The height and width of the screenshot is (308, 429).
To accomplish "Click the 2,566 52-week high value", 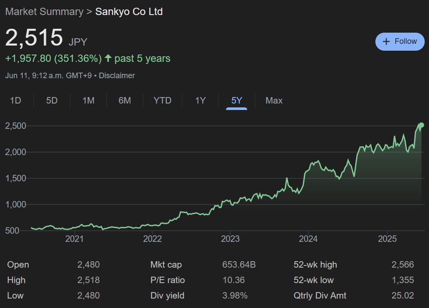I will pos(403,265).
